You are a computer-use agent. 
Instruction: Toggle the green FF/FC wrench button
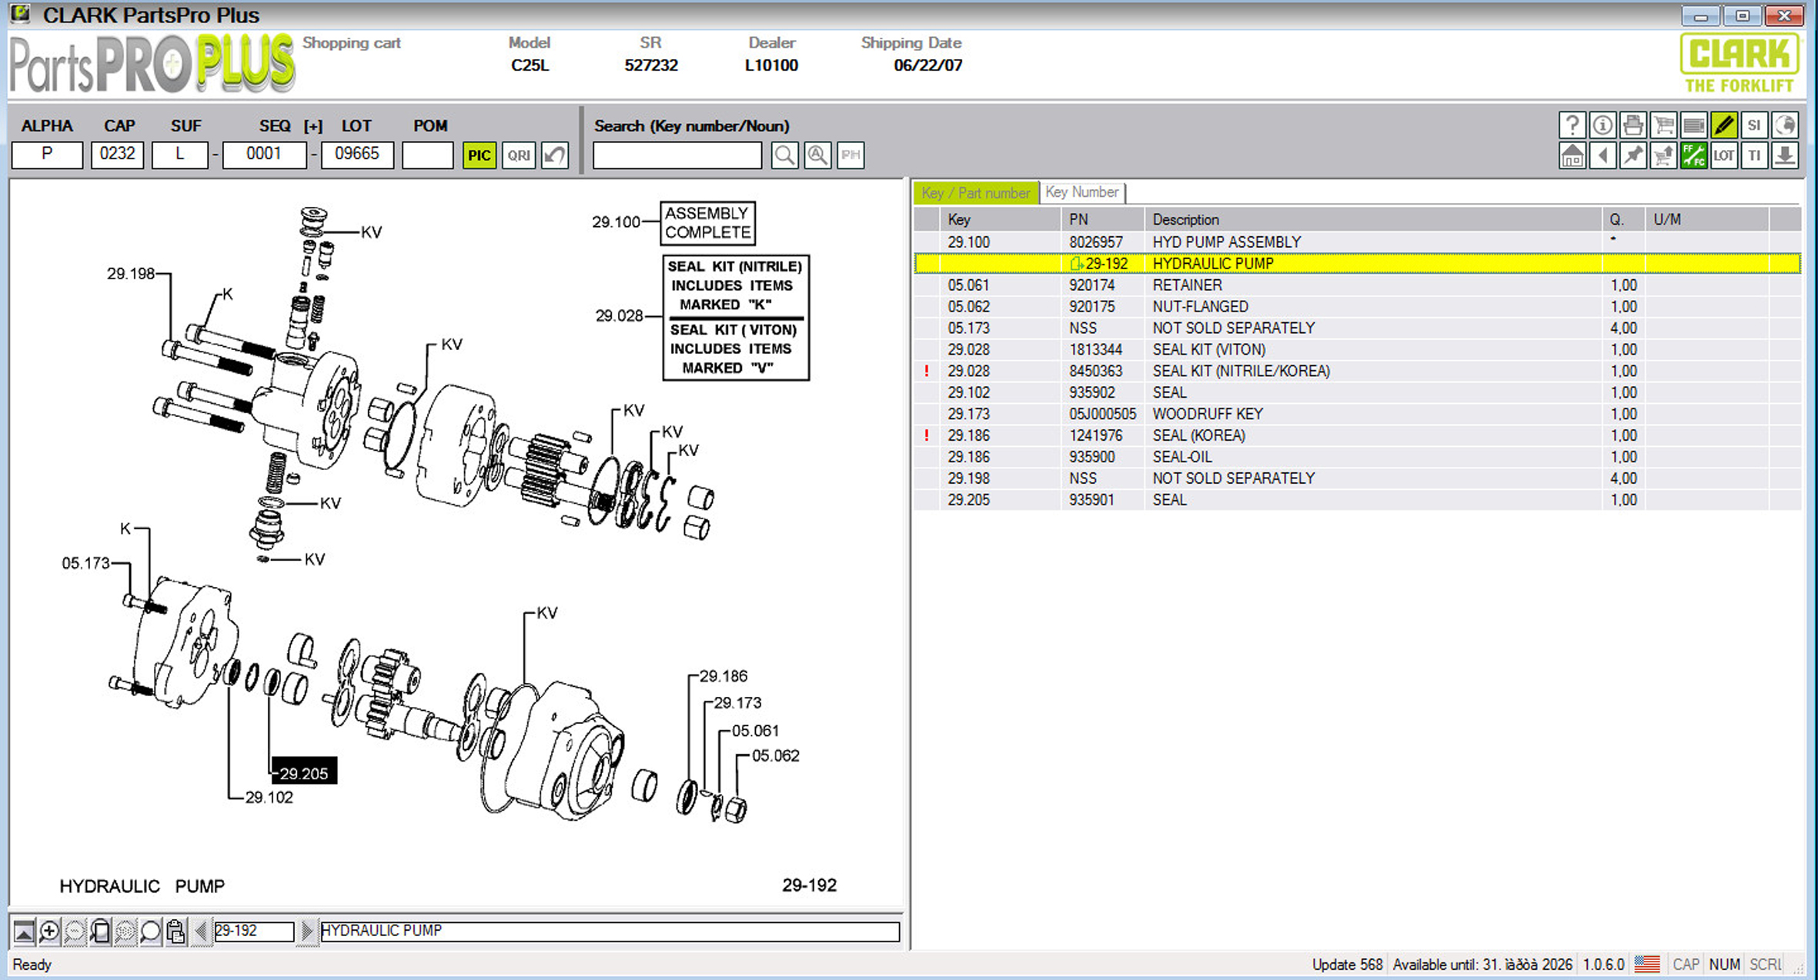(1693, 156)
